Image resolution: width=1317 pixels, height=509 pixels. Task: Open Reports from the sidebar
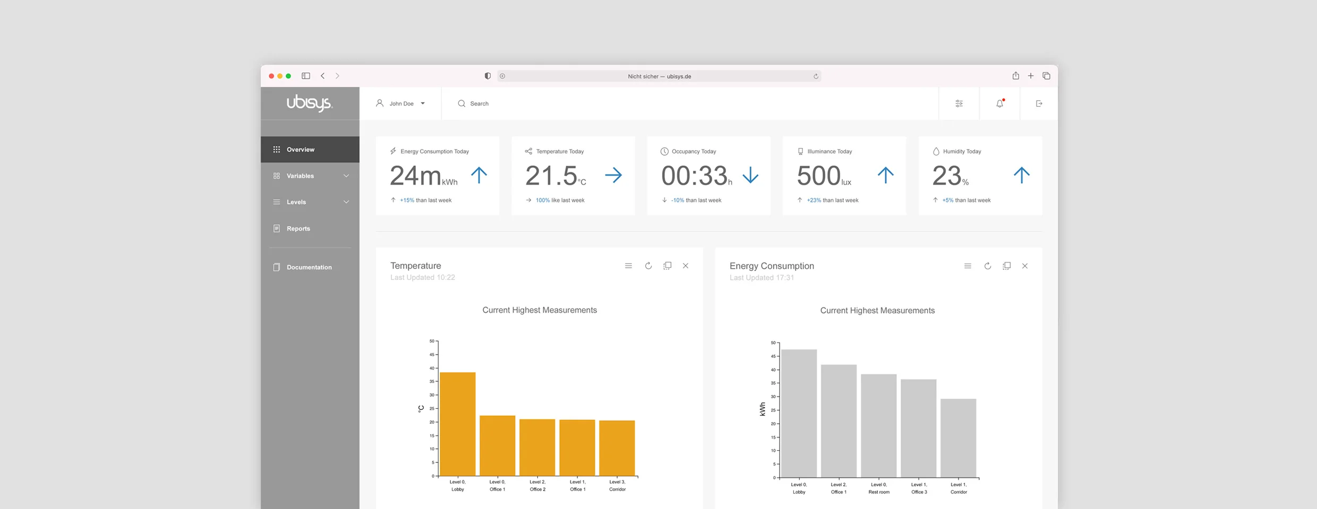310,229
